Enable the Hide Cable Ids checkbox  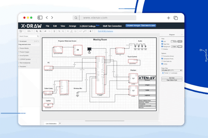[162, 61]
